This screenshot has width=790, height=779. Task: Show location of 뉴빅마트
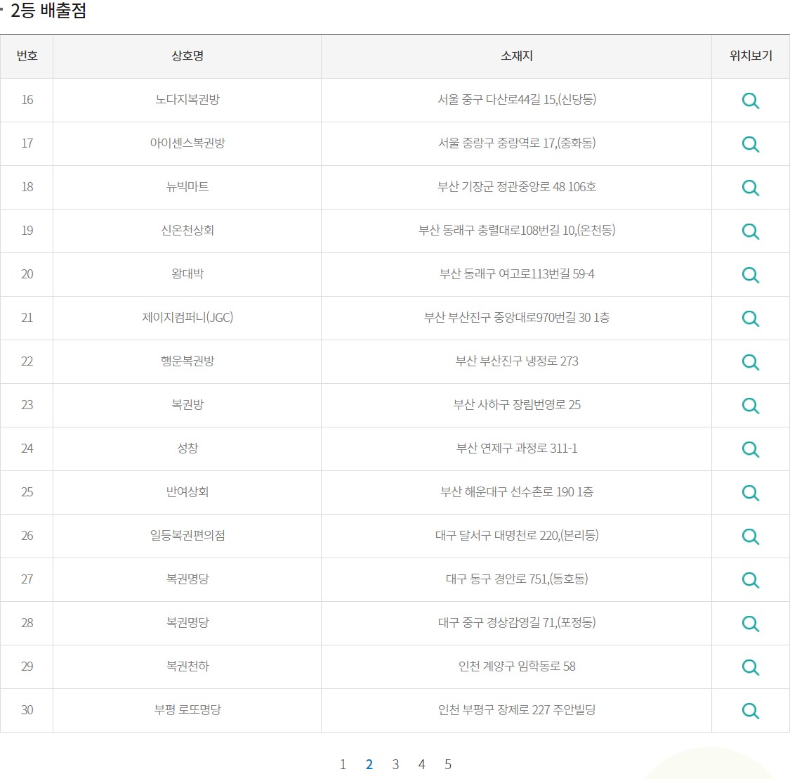click(750, 188)
